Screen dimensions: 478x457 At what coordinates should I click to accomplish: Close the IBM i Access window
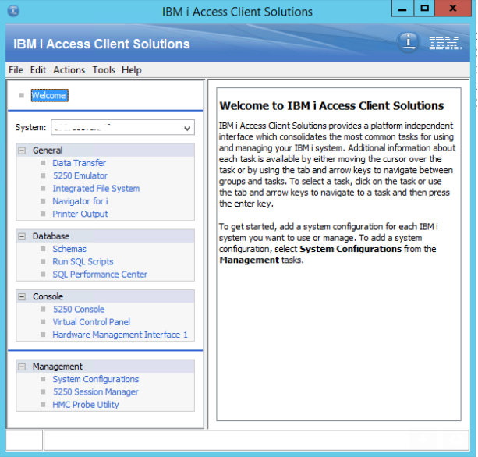point(453,9)
